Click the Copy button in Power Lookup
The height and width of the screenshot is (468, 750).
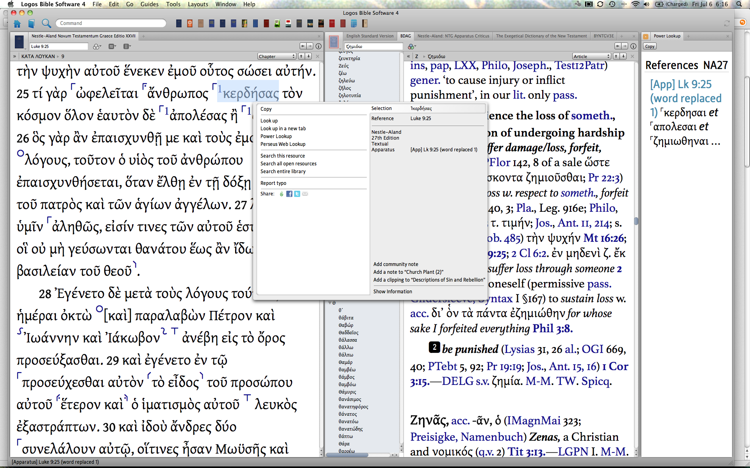(x=650, y=46)
